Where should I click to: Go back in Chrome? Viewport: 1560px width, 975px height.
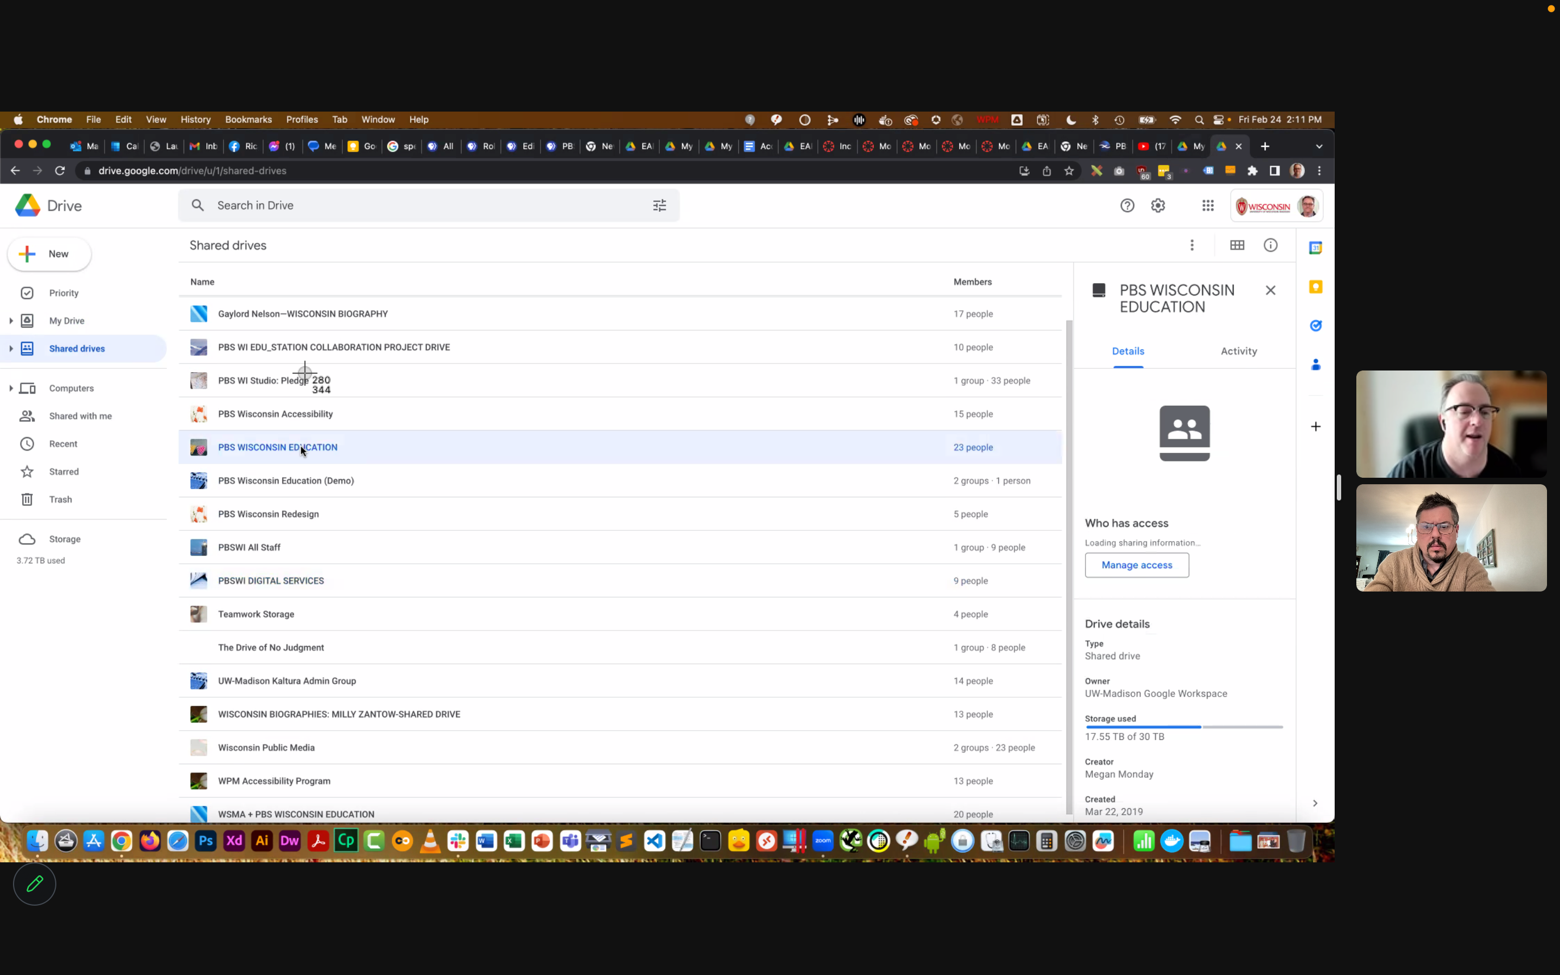click(16, 171)
